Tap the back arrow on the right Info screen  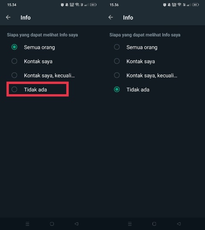point(111,18)
